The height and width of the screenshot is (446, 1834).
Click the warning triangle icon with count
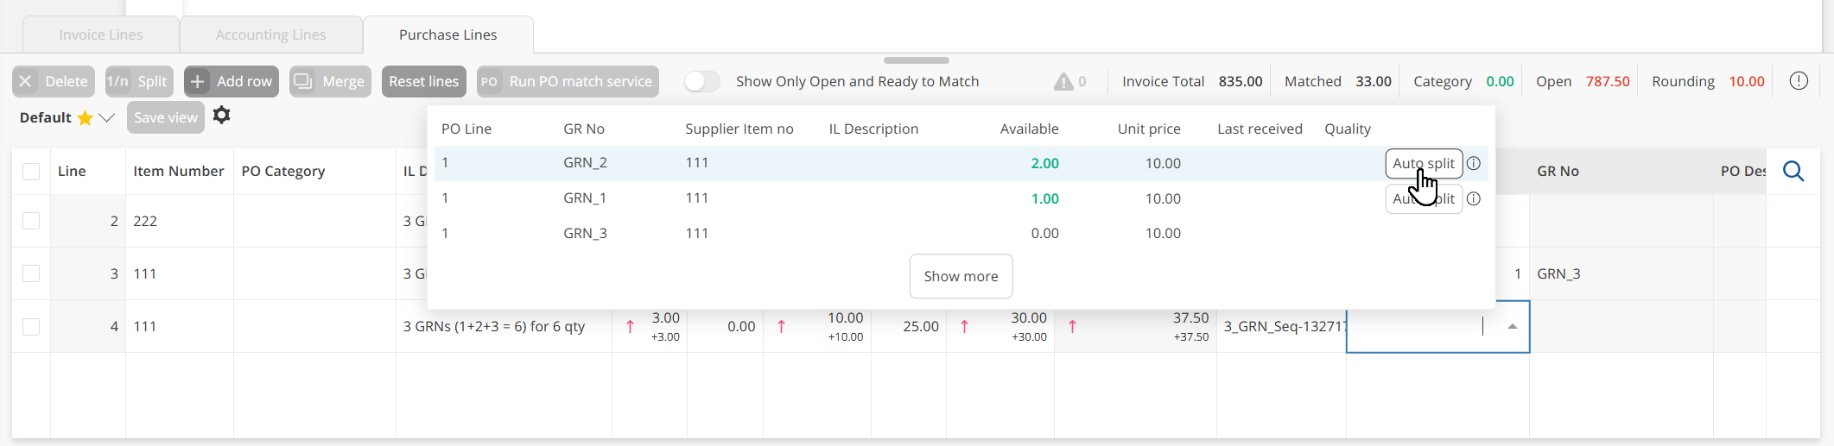[x=1063, y=82]
